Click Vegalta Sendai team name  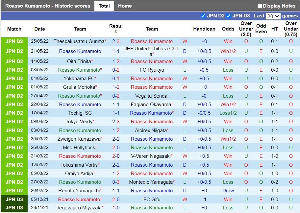coord(152,96)
